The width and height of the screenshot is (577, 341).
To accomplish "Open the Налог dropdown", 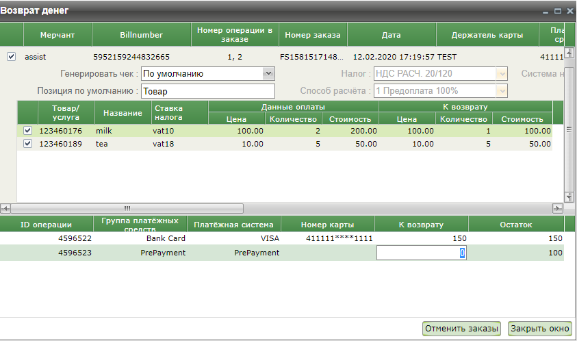I will coord(502,74).
